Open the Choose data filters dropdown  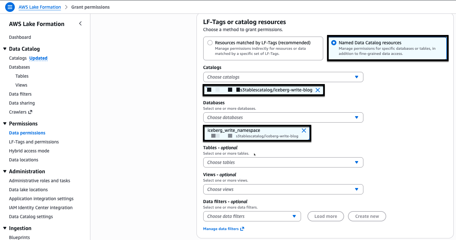coord(252,216)
